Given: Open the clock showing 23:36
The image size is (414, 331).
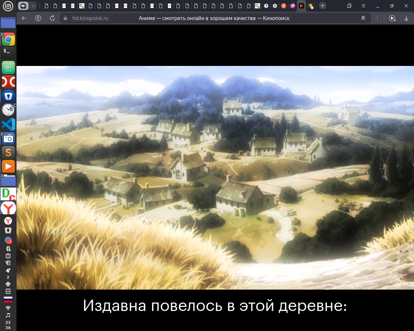Looking at the screenshot, I should click(8, 325).
